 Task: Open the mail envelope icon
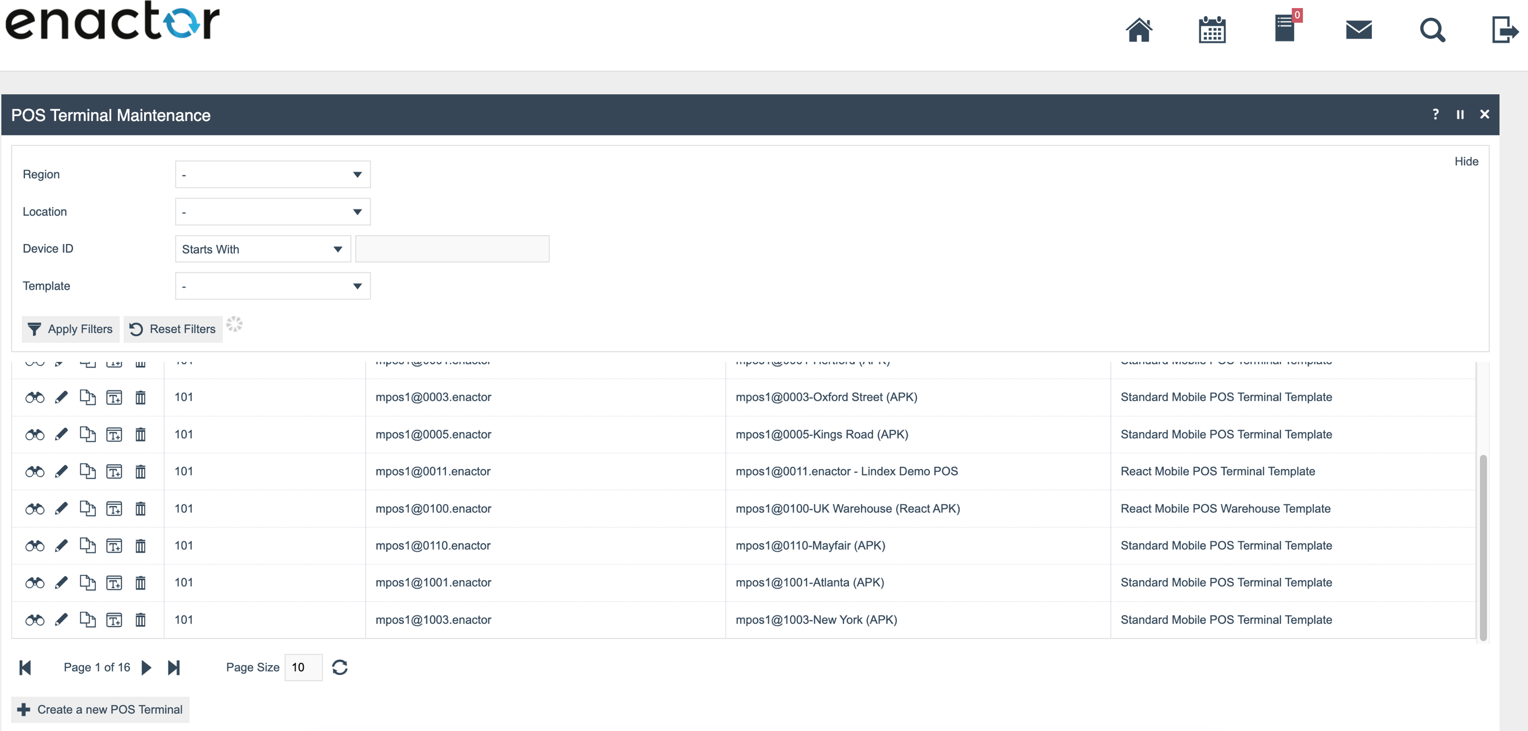[1358, 29]
